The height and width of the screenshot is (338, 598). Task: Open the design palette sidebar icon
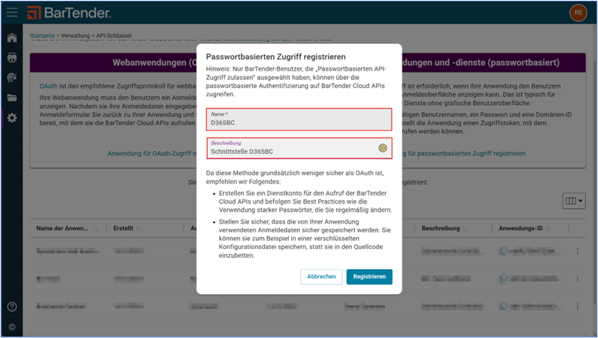point(12,78)
